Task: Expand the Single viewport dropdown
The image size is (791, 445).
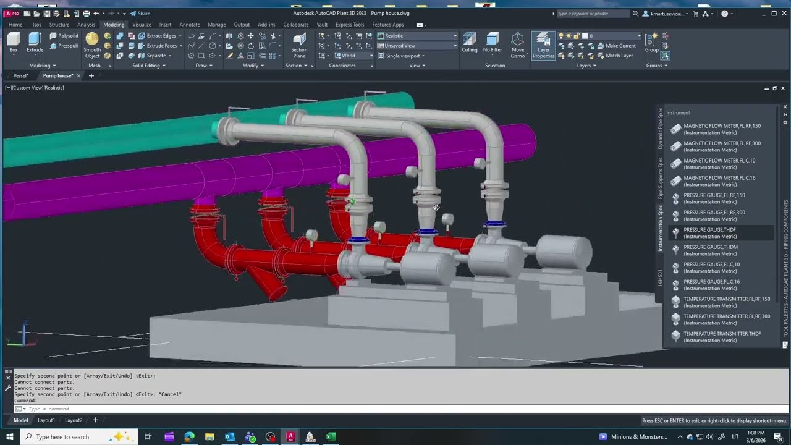Action: tap(402, 56)
